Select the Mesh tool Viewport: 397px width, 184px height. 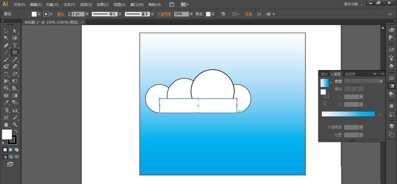click(6, 95)
